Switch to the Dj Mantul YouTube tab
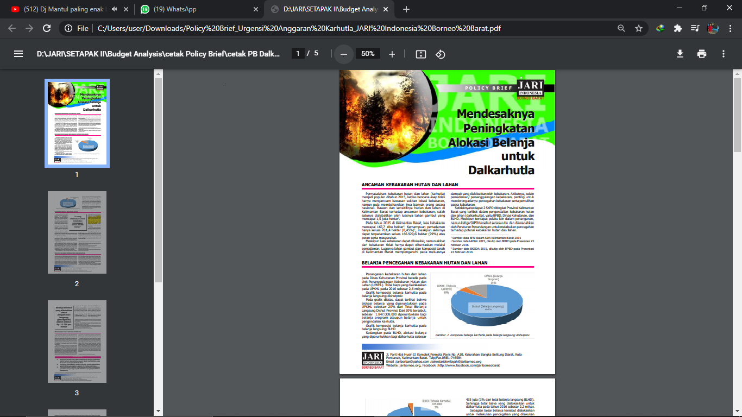The height and width of the screenshot is (417, 742). click(x=62, y=9)
